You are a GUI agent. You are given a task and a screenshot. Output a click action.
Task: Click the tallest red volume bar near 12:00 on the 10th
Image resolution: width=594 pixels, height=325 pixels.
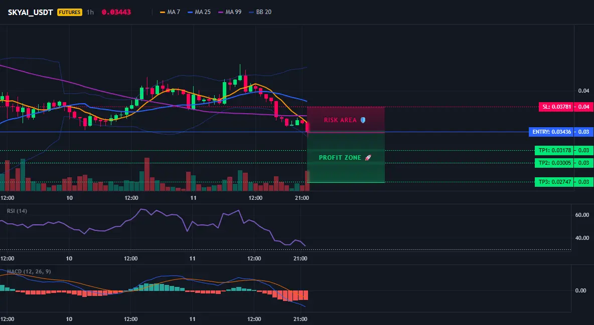pos(147,174)
